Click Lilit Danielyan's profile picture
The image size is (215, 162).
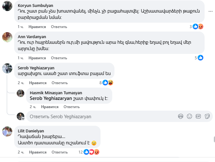click(x=7, y=131)
